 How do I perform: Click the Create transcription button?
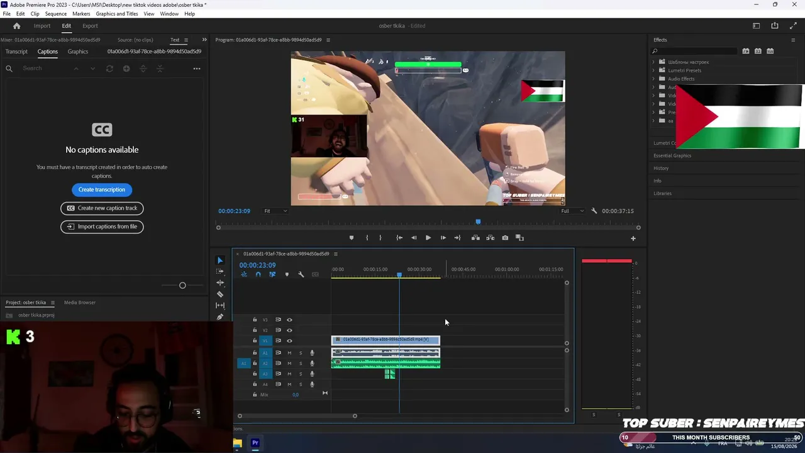(x=102, y=189)
